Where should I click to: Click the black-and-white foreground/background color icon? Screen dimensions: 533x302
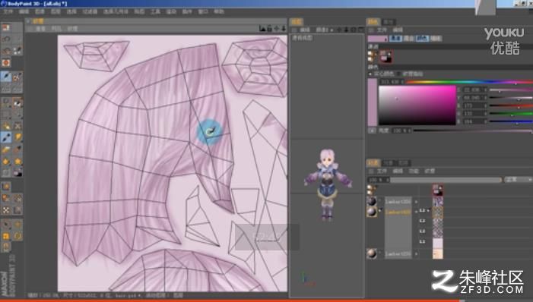(17, 173)
